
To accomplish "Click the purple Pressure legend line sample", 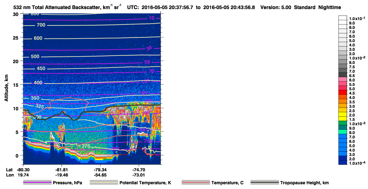I will 37,183.
